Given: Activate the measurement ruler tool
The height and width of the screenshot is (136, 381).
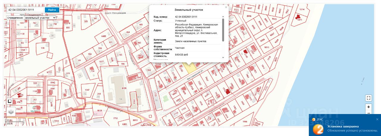Looking at the screenshot, I should (x=10, y=102).
